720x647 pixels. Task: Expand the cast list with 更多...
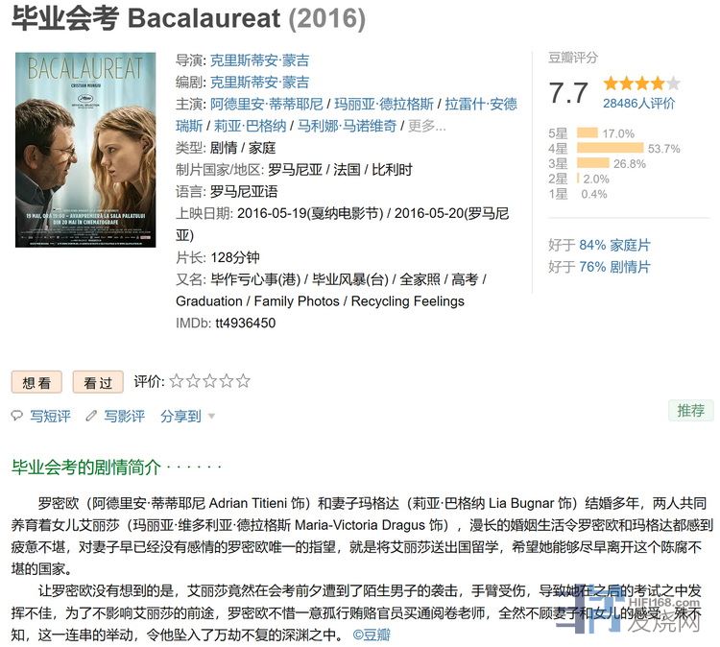(x=426, y=126)
